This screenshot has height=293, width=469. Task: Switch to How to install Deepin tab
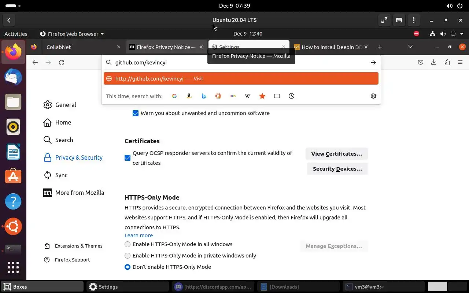click(x=331, y=47)
